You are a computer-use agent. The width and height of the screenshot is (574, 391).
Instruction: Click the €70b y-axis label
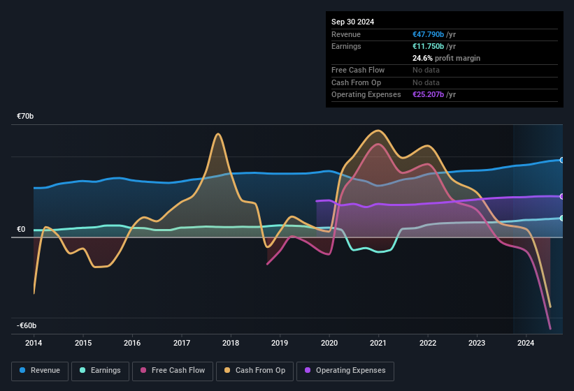25,116
